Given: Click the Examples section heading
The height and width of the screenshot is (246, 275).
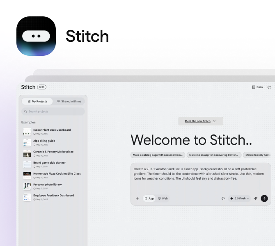Looking at the screenshot, I should click(x=28, y=122).
